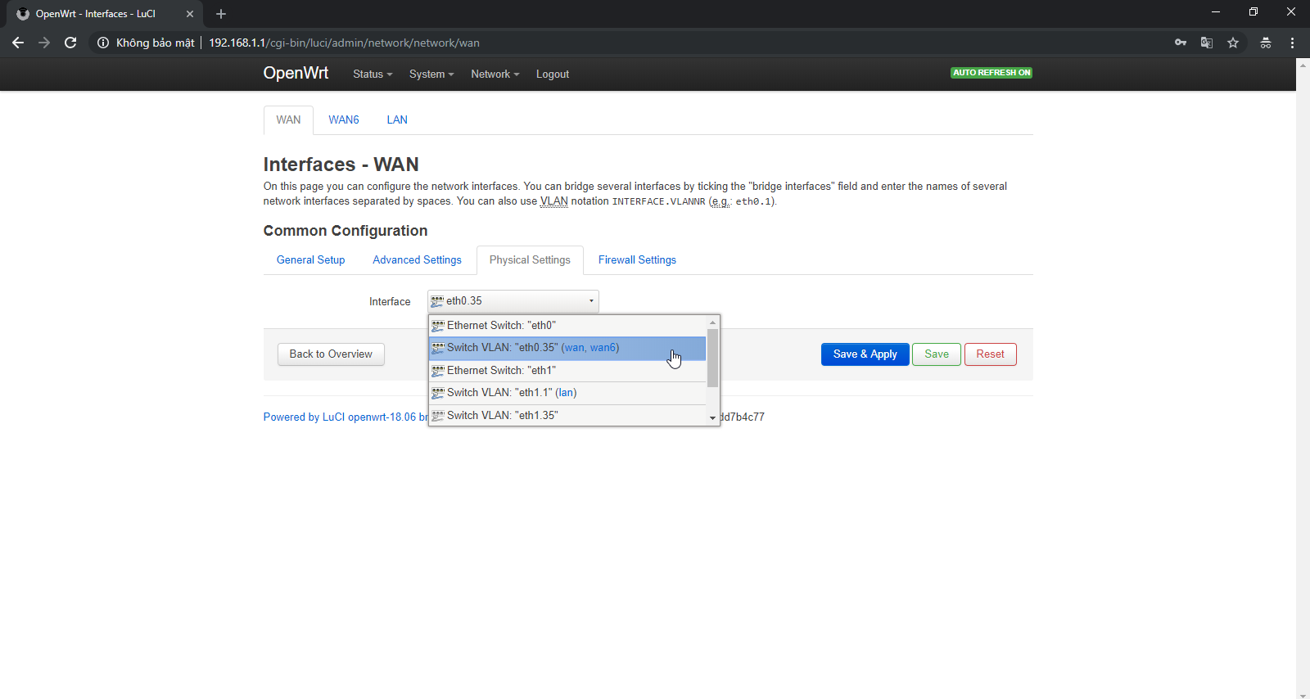The image size is (1310, 699).
Task: Open the Powered by LuCI openwrt-18.06 link
Action: pyautogui.click(x=346, y=417)
